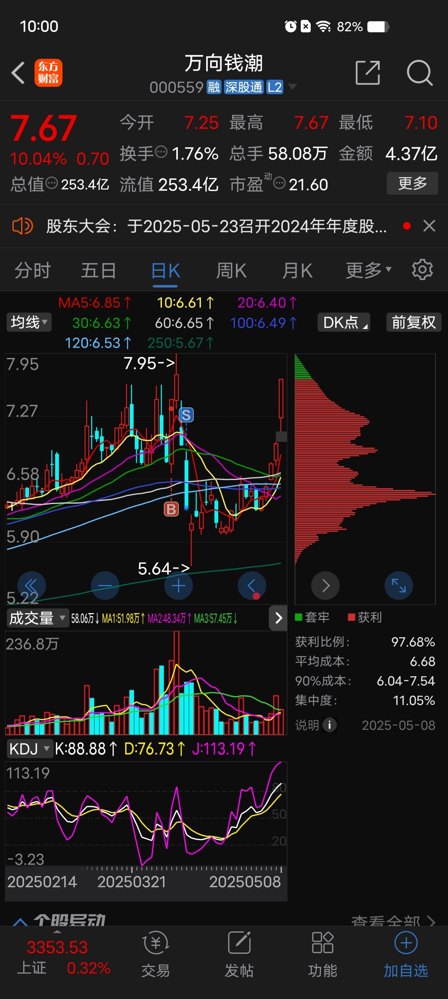448x999 pixels.
Task: Open info icon next to 总值
Action: (51, 183)
